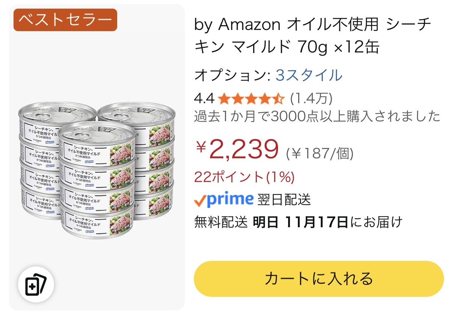Click the 翌日配送 delivery label
This screenshot has height=316, width=453.
click(x=284, y=200)
